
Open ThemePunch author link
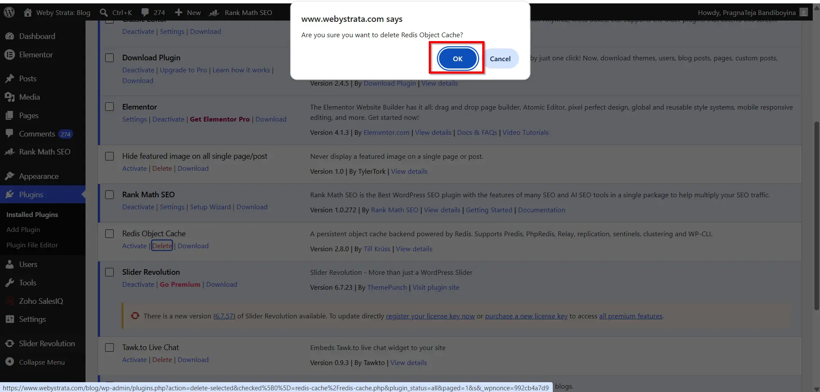(387, 288)
